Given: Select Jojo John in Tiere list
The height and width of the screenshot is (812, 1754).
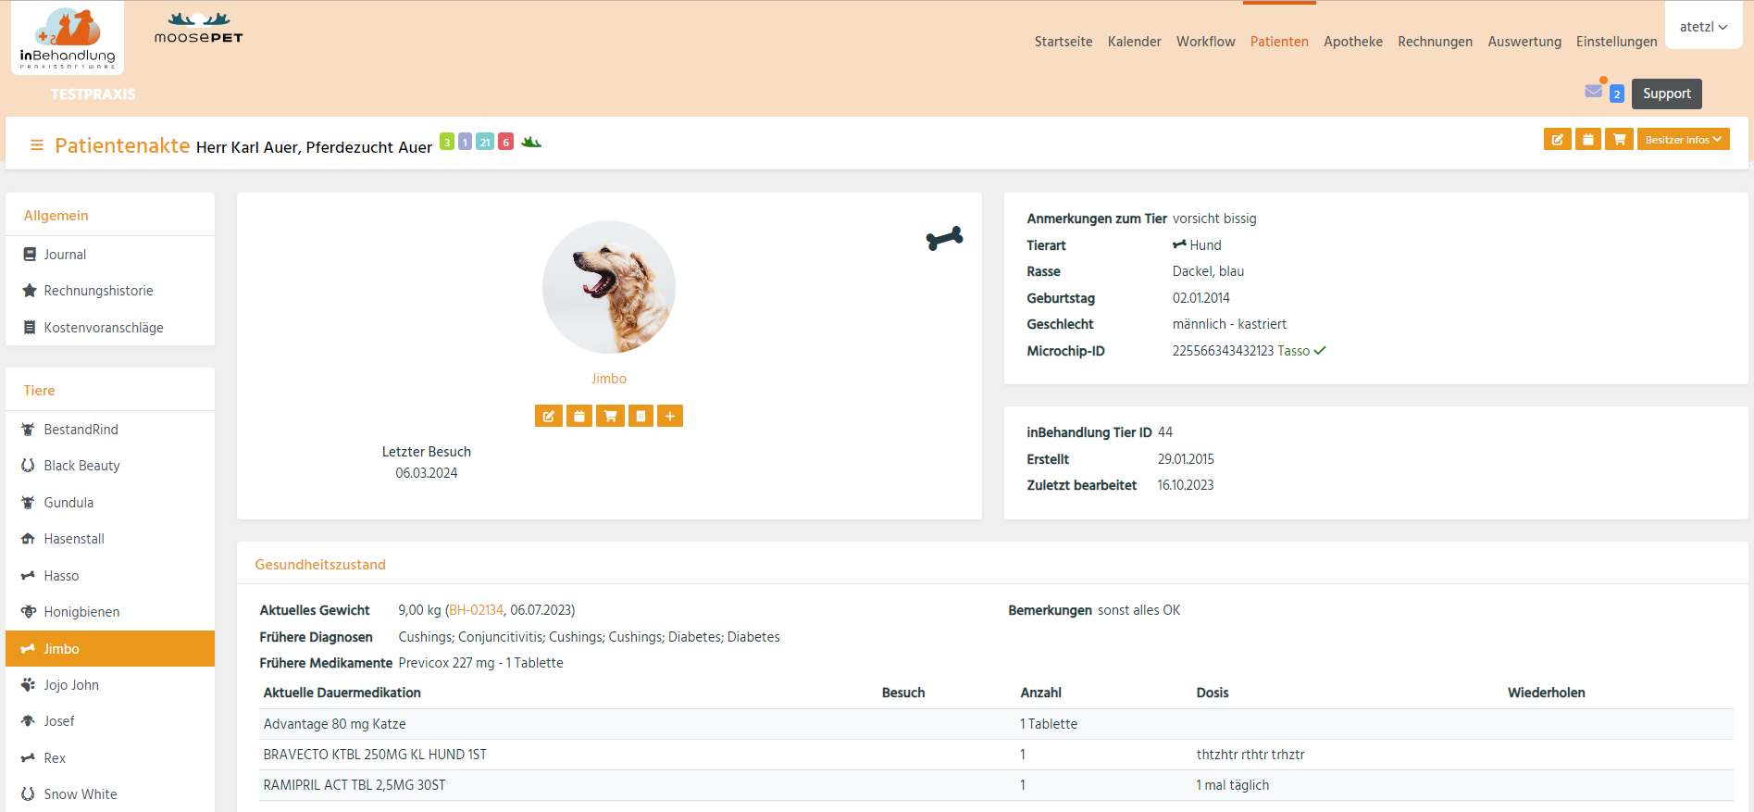Looking at the screenshot, I should click(110, 685).
